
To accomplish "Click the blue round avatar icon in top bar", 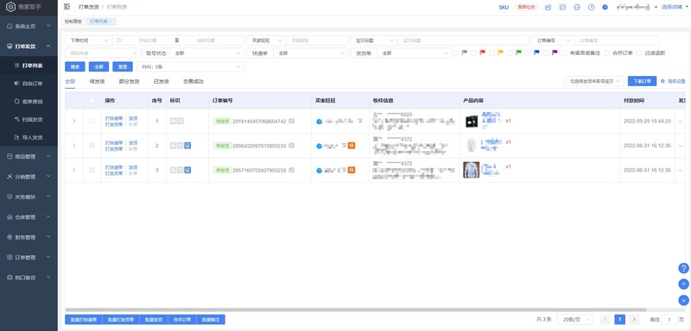I will [x=605, y=7].
